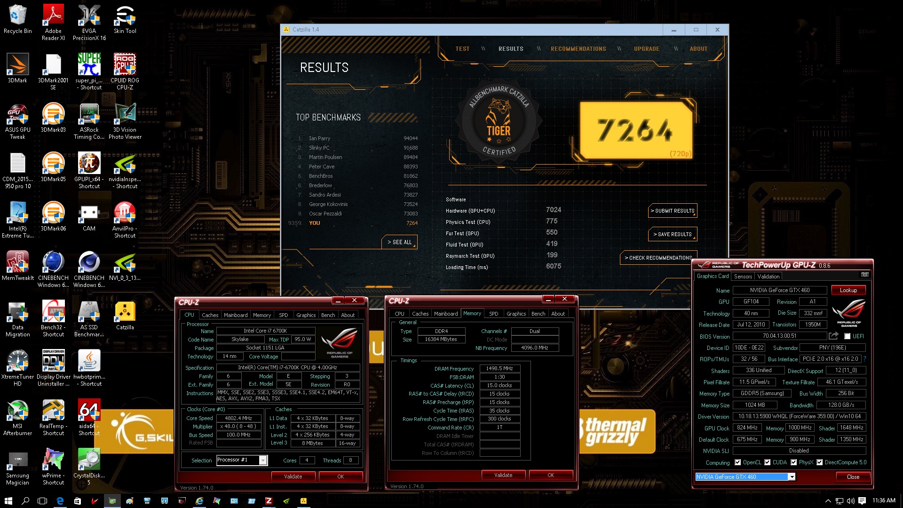Image resolution: width=903 pixels, height=508 pixels.
Task: Launch EVGA PrecisionX 16 shortcut
Action: pos(89,23)
